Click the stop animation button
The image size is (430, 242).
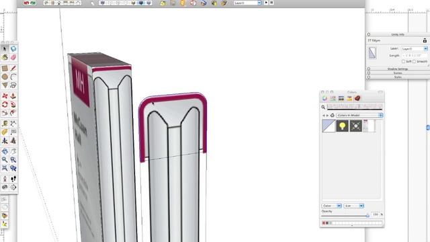(271, 3)
